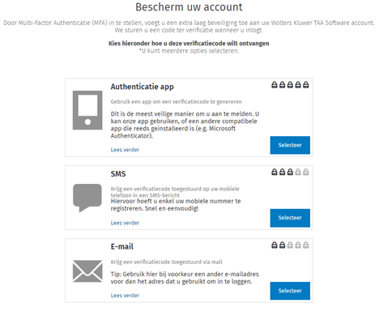379x324 pixels.
Task: Click the SMS card heading
Action: tap(118, 174)
